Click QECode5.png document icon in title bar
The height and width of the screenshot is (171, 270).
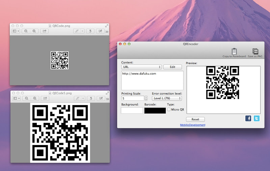coord(50,93)
